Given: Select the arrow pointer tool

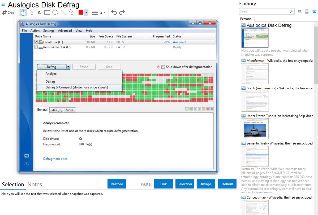Looking at the screenshot, I should [31, 12].
